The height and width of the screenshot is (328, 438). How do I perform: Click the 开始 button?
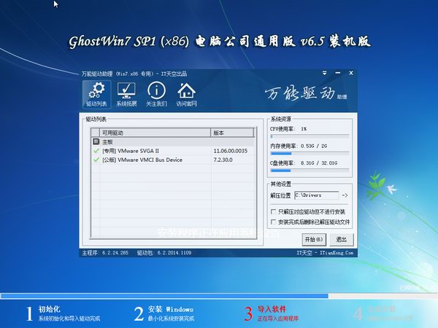[x=314, y=240]
